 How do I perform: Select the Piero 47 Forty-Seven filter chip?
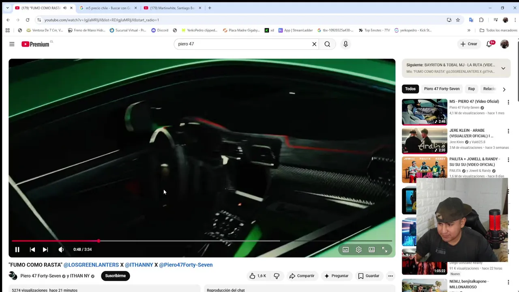(442, 89)
